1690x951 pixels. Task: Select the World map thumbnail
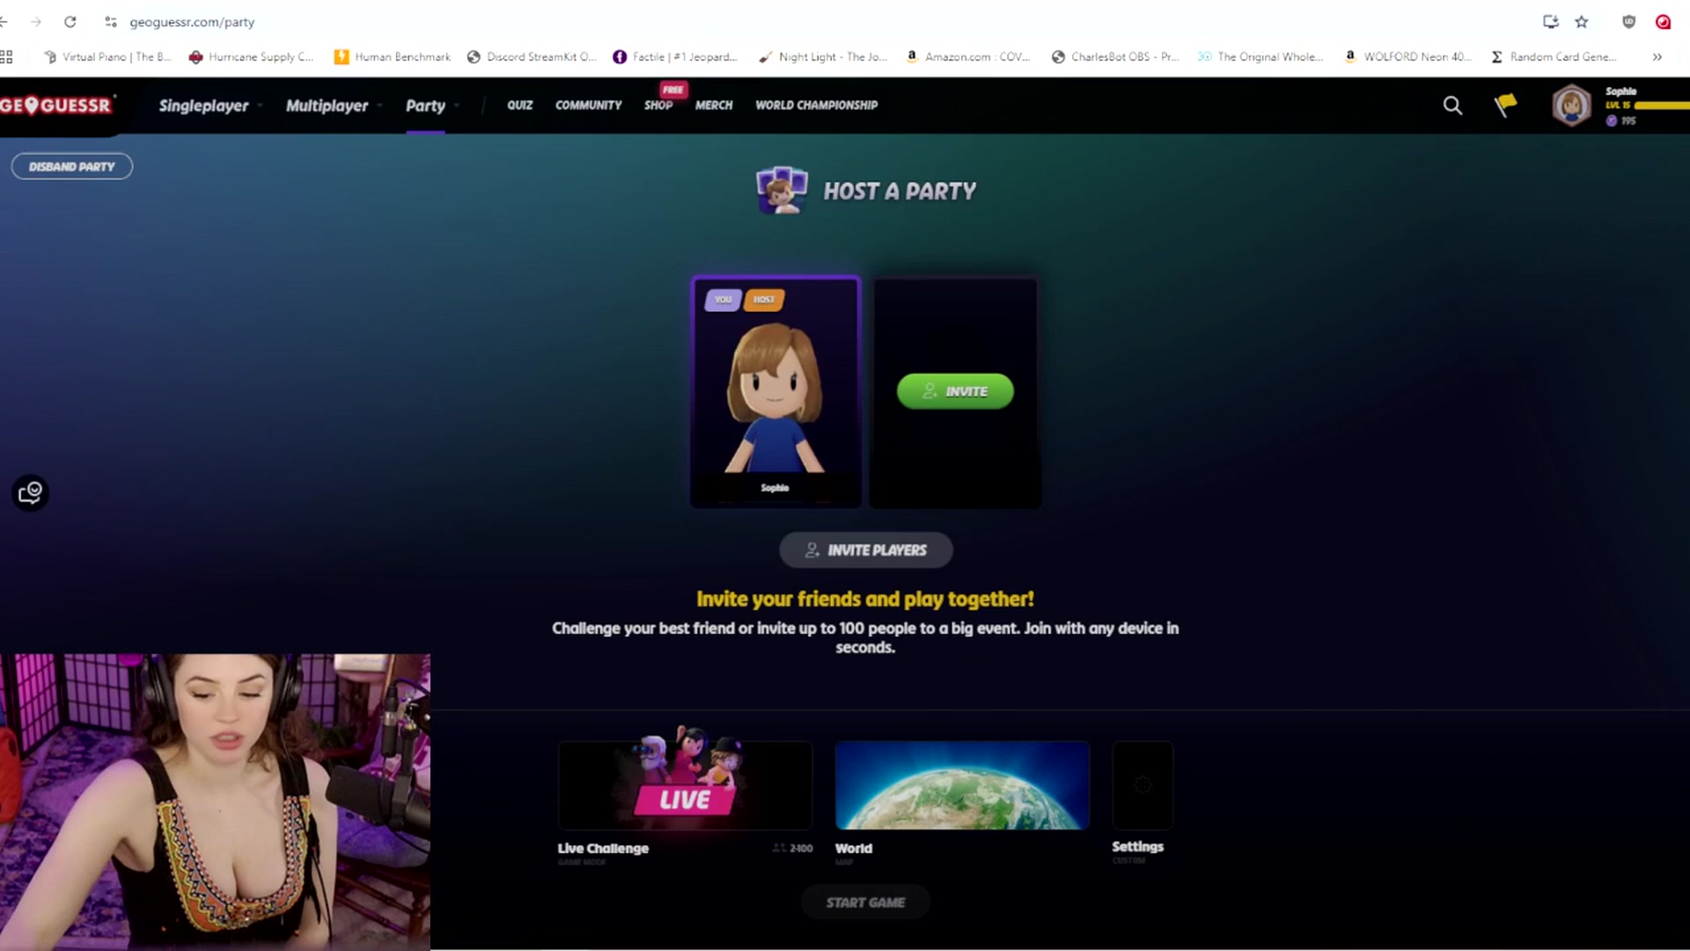pos(962,785)
